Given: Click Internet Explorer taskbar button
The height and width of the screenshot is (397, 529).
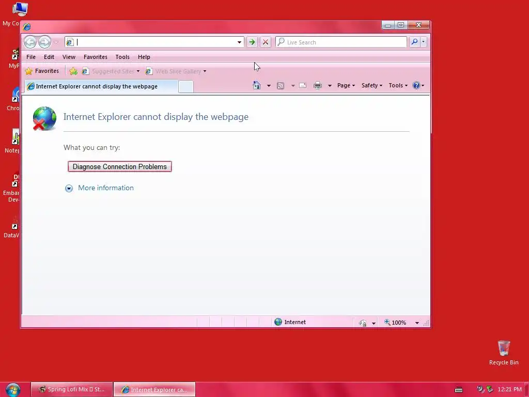Looking at the screenshot, I should [x=154, y=389].
